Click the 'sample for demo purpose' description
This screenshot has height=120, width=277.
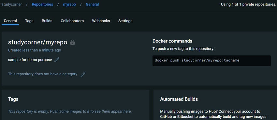[x=30, y=60]
